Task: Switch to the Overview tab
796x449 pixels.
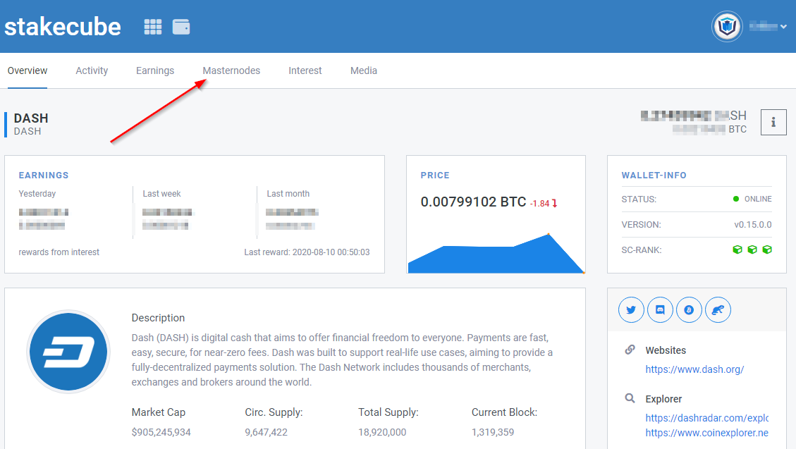Action: (x=27, y=70)
